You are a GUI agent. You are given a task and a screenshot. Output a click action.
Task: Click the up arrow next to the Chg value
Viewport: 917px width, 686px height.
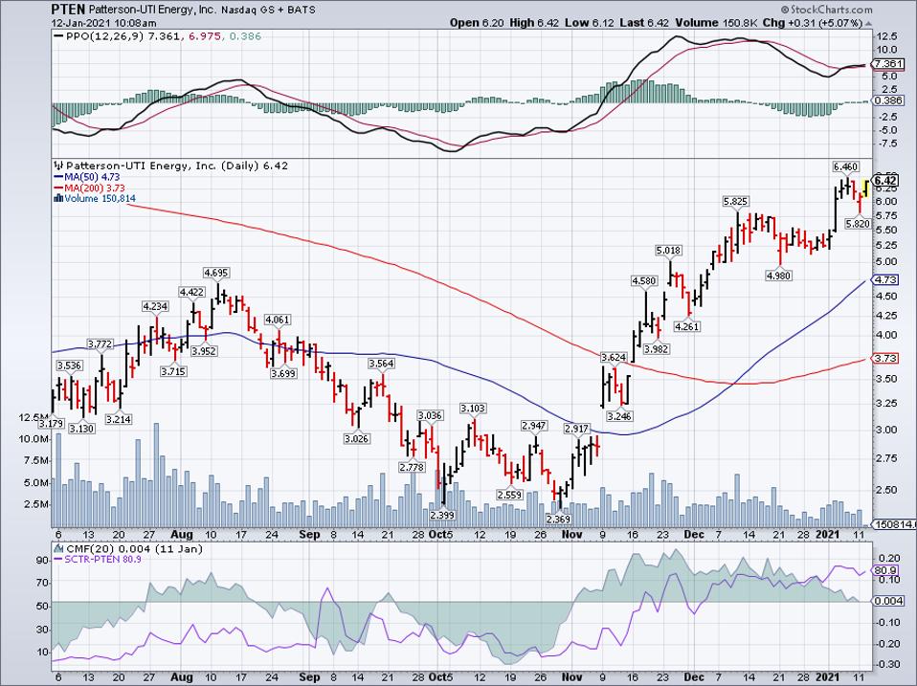point(868,23)
